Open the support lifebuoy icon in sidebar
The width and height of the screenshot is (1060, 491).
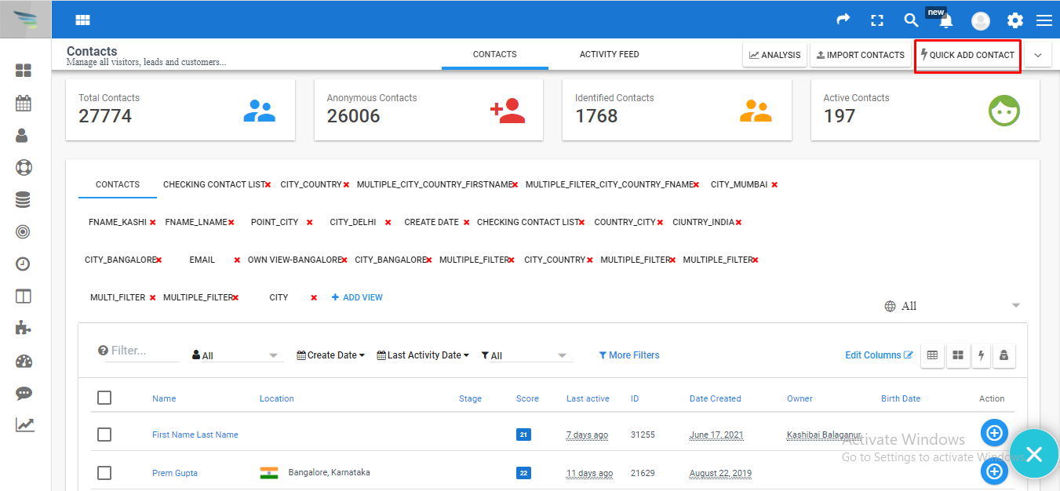pos(24,167)
